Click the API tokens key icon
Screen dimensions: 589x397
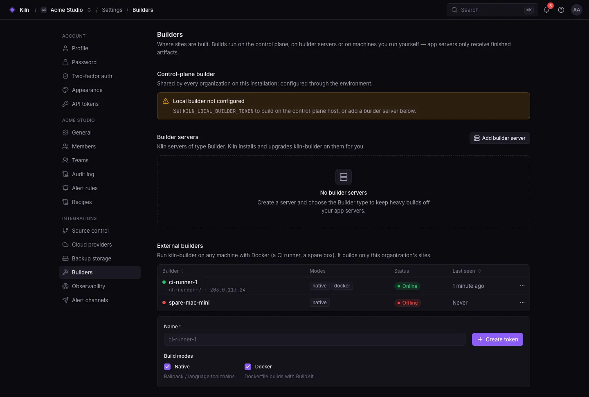(x=65, y=104)
